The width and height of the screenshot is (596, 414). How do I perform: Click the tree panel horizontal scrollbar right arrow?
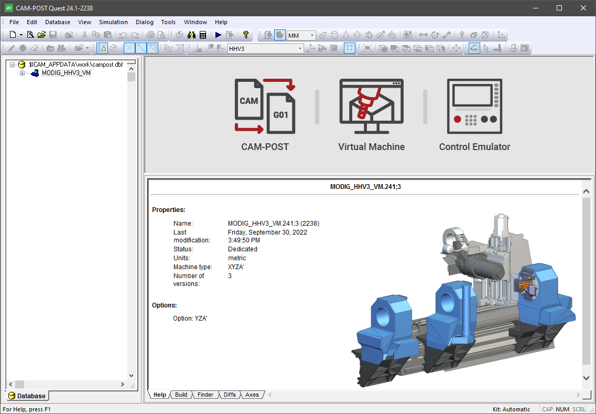tap(122, 384)
